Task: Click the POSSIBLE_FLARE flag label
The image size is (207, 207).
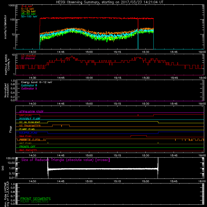Action: tap(30, 119)
